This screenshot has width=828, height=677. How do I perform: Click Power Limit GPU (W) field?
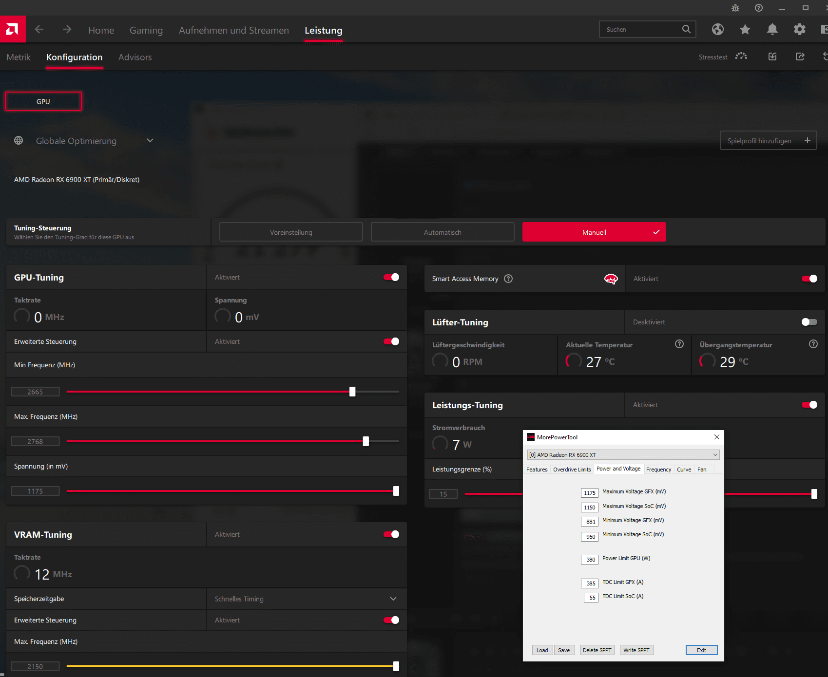tap(589, 559)
